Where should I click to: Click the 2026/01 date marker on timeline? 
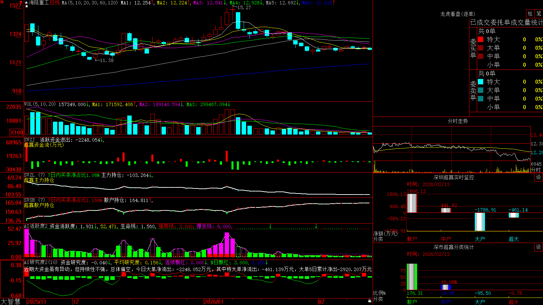point(214,302)
